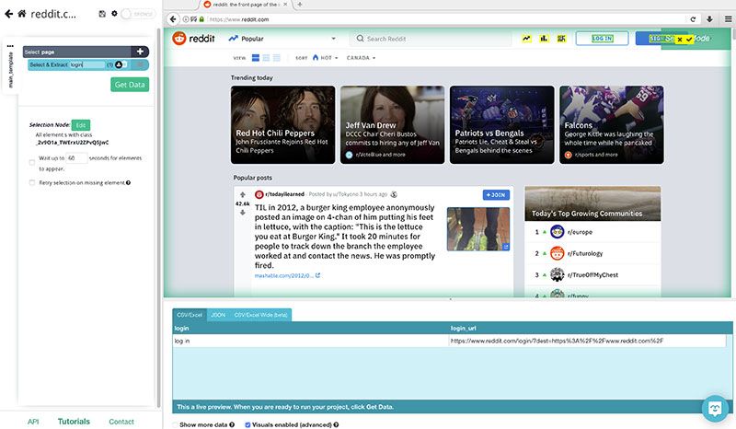This screenshot has height=429, width=736.
Task: Open the API link
Action: (33, 422)
